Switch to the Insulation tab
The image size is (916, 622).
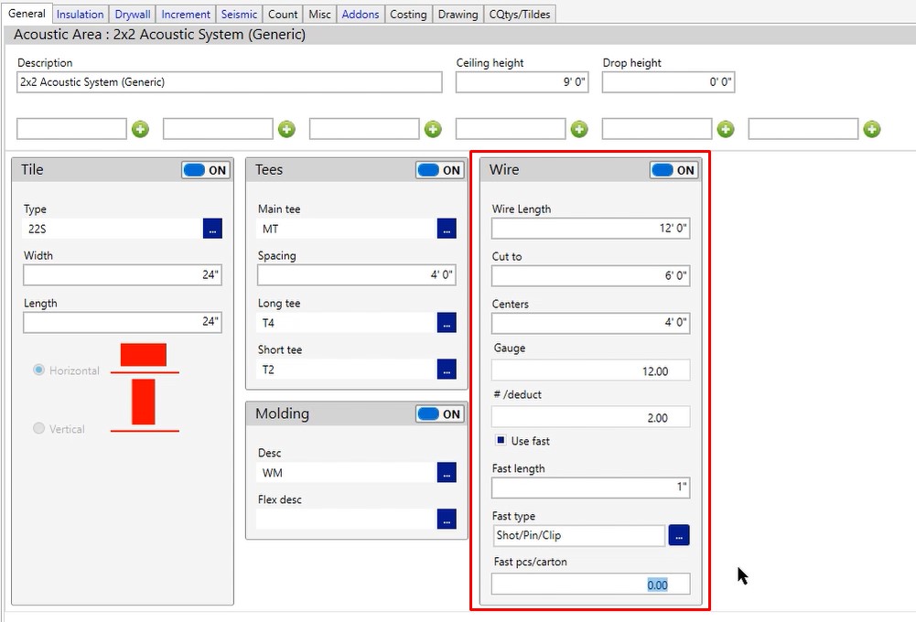[x=80, y=14]
